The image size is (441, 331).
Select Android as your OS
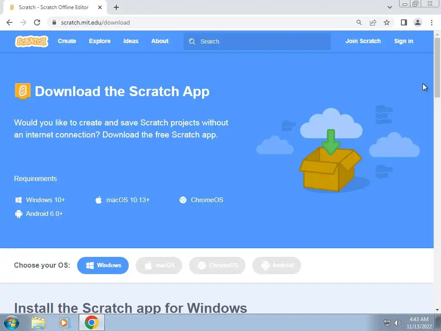277,265
